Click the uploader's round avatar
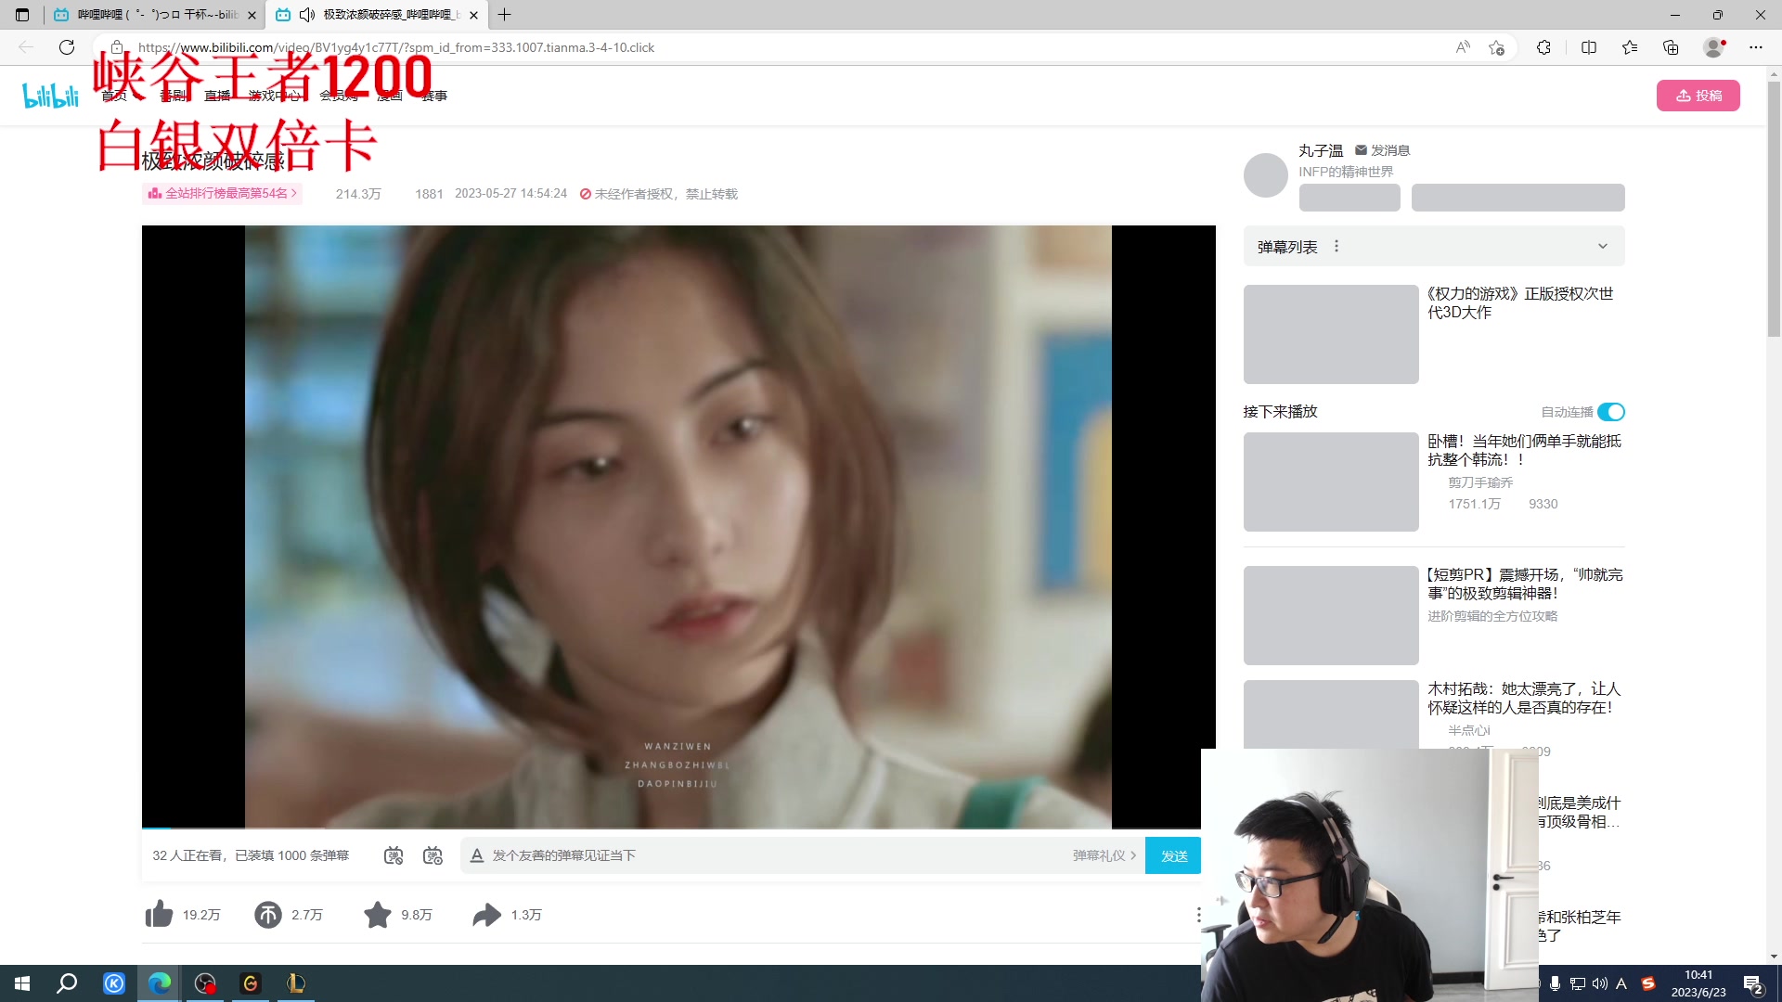This screenshot has height=1002, width=1782. click(x=1266, y=175)
